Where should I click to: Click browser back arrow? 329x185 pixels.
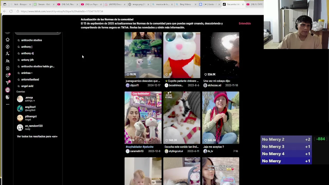(x=5, y=11)
